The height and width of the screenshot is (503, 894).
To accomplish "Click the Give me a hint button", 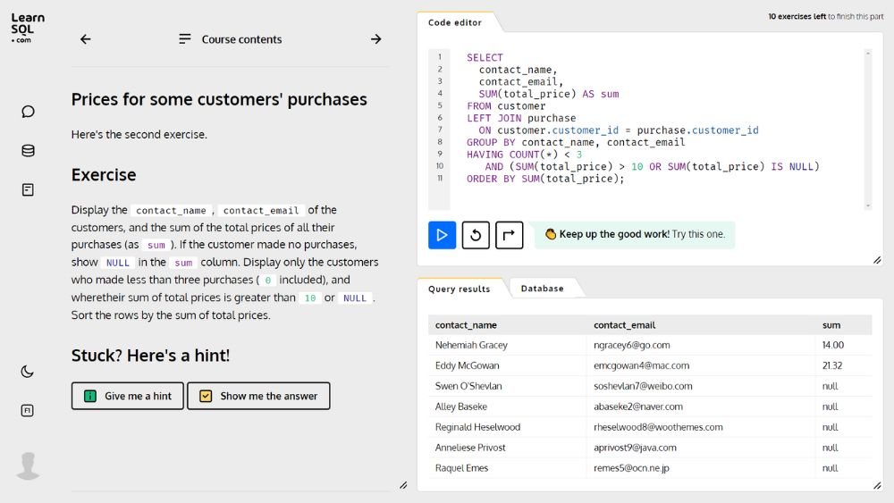I will (x=128, y=396).
